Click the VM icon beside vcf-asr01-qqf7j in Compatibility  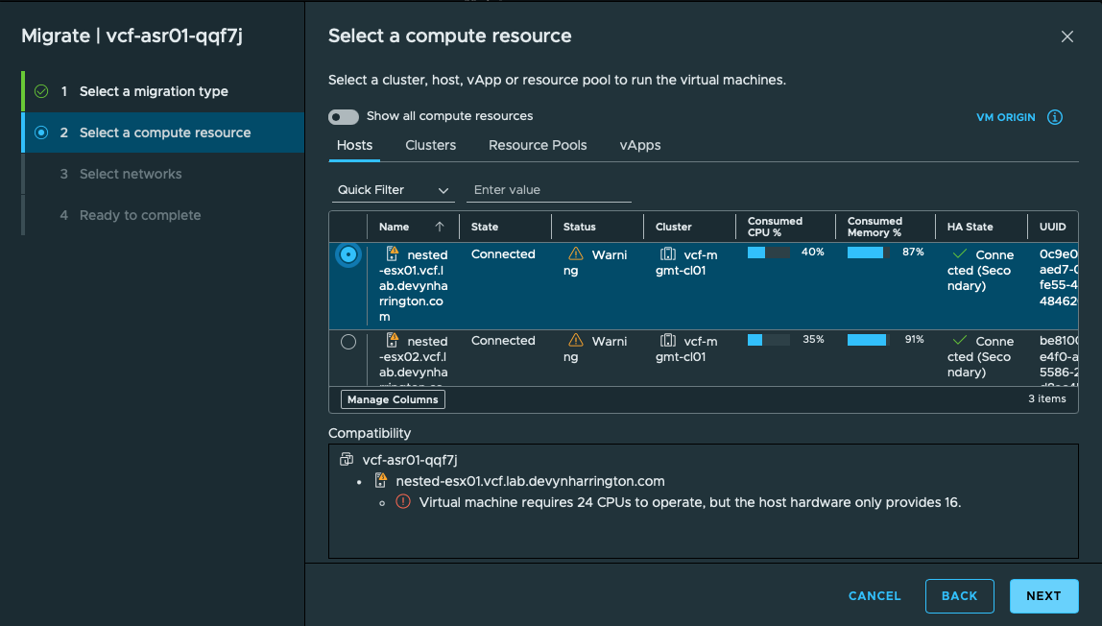[347, 459]
